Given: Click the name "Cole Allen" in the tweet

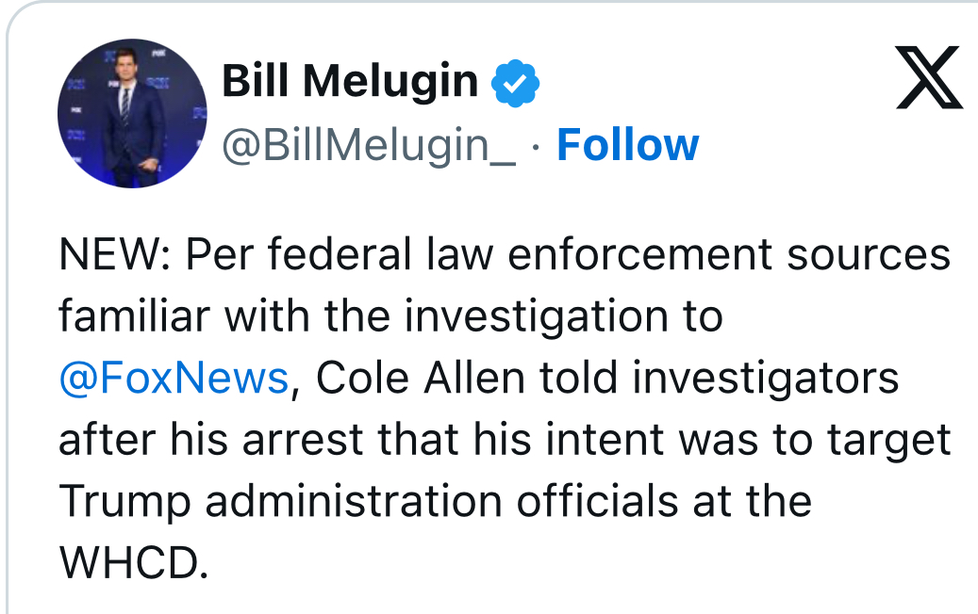Looking at the screenshot, I should (x=421, y=379).
